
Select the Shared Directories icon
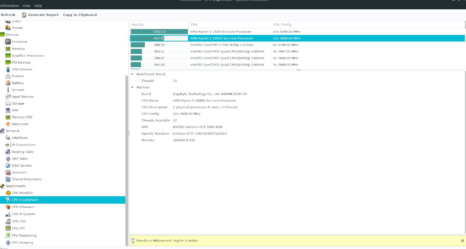click(x=8, y=179)
